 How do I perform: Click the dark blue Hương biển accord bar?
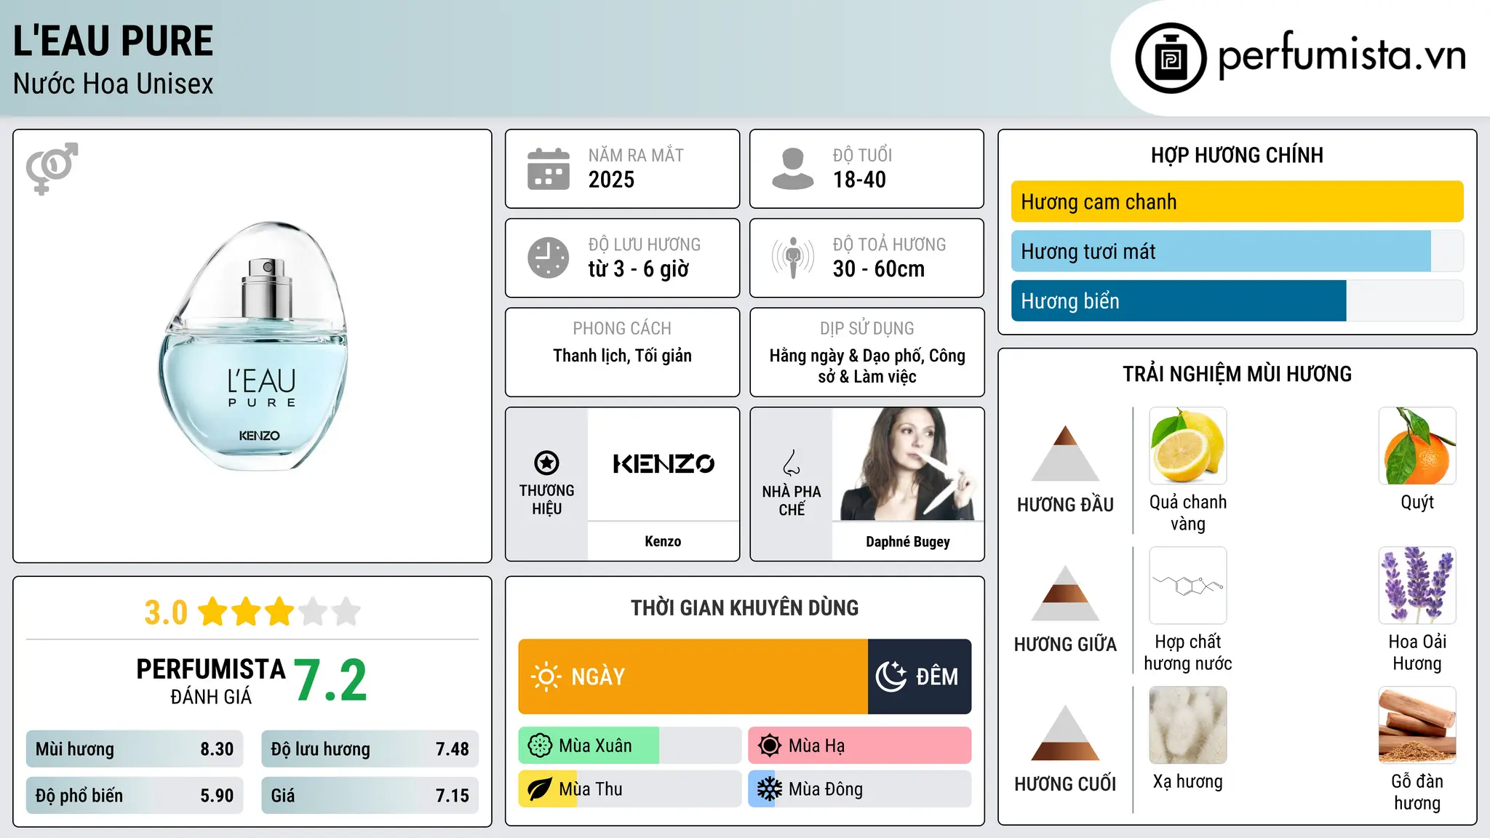point(1179,300)
